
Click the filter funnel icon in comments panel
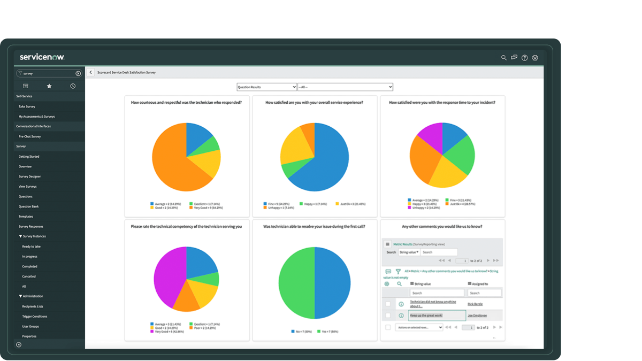[399, 271]
